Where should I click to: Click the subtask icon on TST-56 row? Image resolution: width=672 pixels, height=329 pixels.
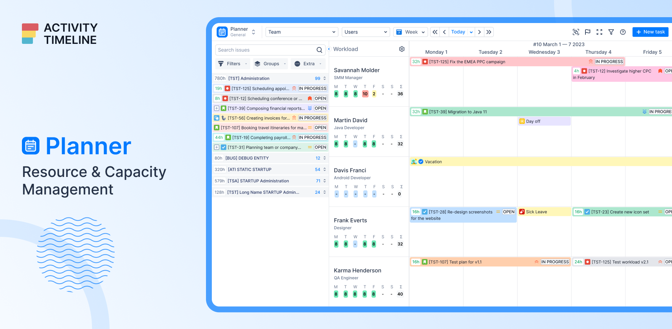217,118
